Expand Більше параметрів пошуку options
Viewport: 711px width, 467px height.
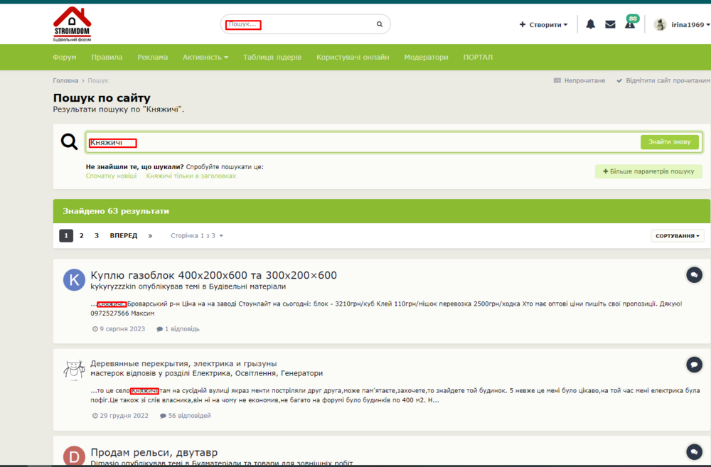point(648,171)
